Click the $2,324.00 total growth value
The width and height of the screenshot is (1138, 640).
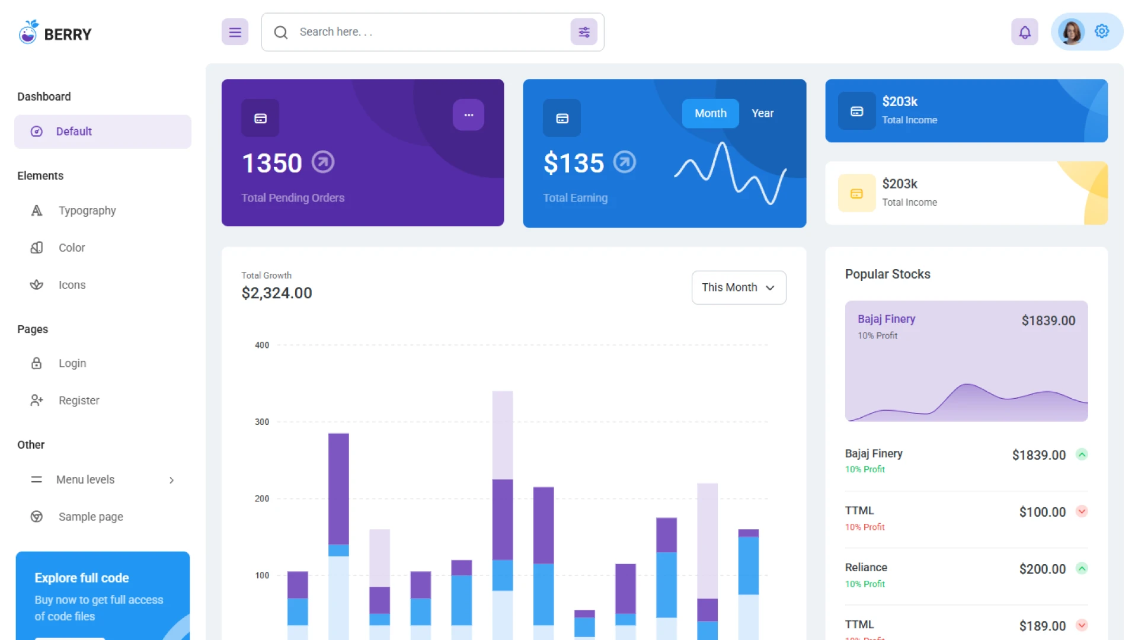(x=277, y=293)
